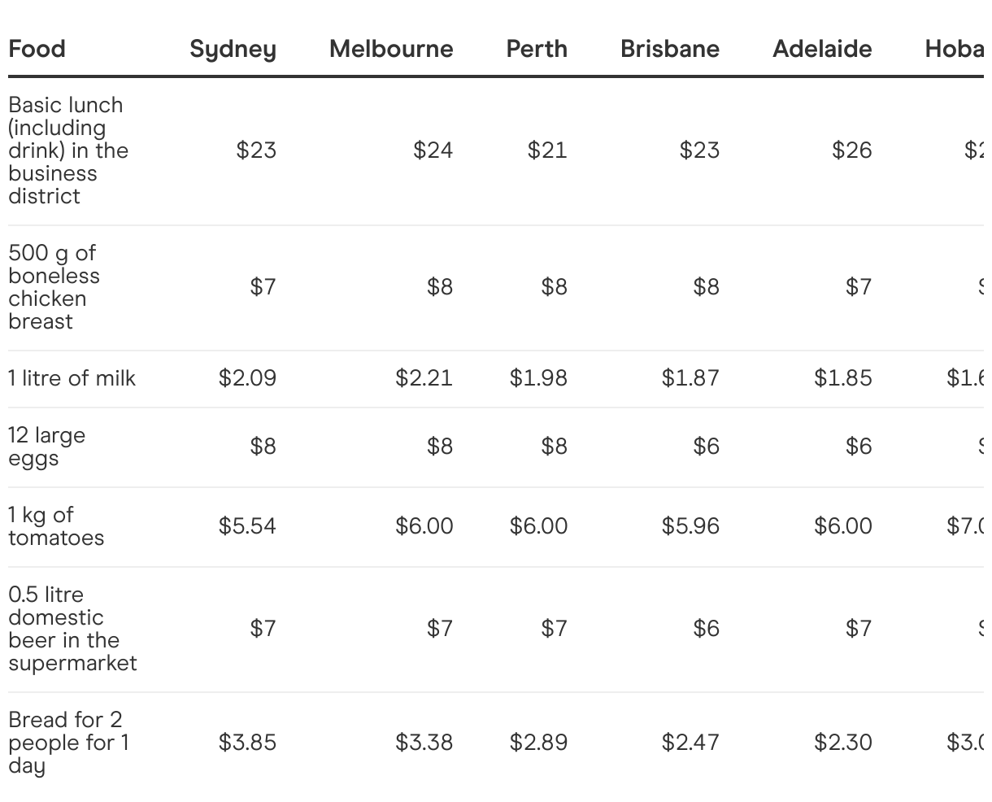This screenshot has height=802, width=992.
Task: Select the 1 litre of milk label
Action: (x=72, y=378)
